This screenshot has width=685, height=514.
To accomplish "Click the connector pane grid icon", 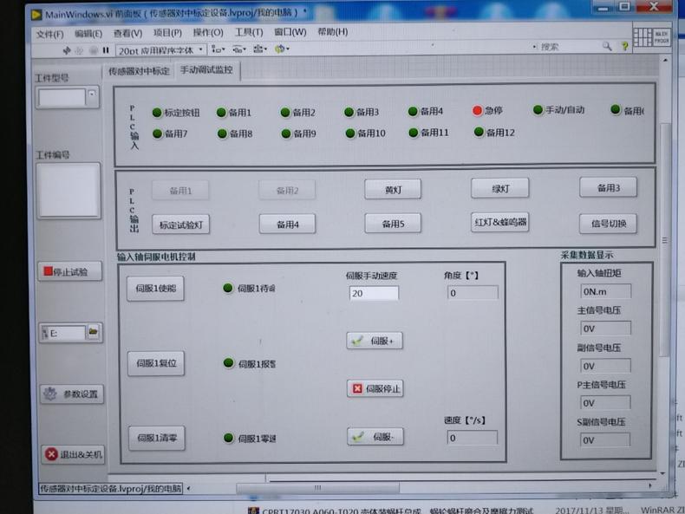I will point(643,37).
